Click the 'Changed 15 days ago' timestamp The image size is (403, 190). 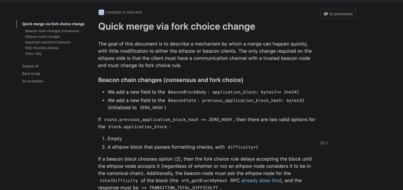pyautogui.click(x=124, y=12)
